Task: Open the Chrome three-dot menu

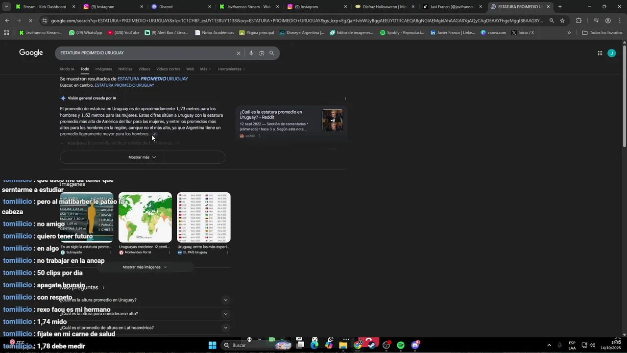Action: (x=620, y=21)
